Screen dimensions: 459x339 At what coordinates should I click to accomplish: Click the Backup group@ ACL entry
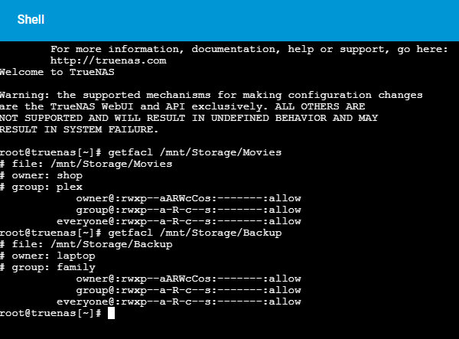[x=188, y=290]
